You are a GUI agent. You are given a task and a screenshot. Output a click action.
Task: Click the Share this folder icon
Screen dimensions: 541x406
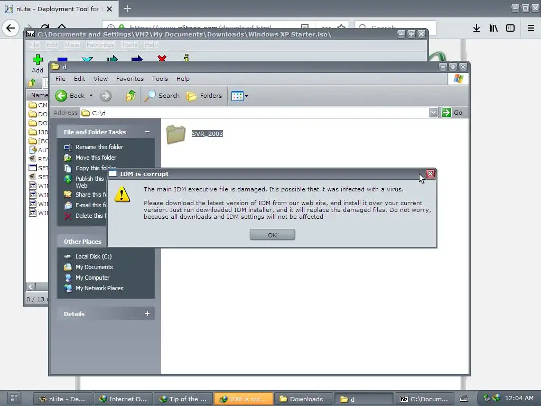pos(68,195)
